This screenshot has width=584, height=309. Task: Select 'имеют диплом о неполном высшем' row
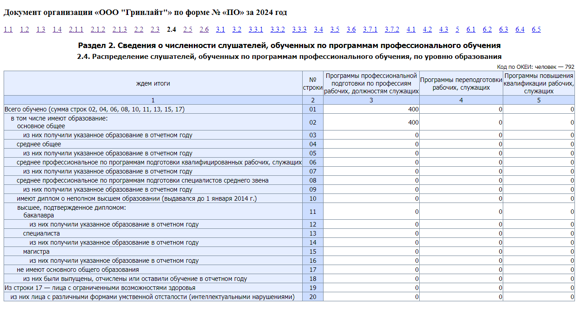153,198
